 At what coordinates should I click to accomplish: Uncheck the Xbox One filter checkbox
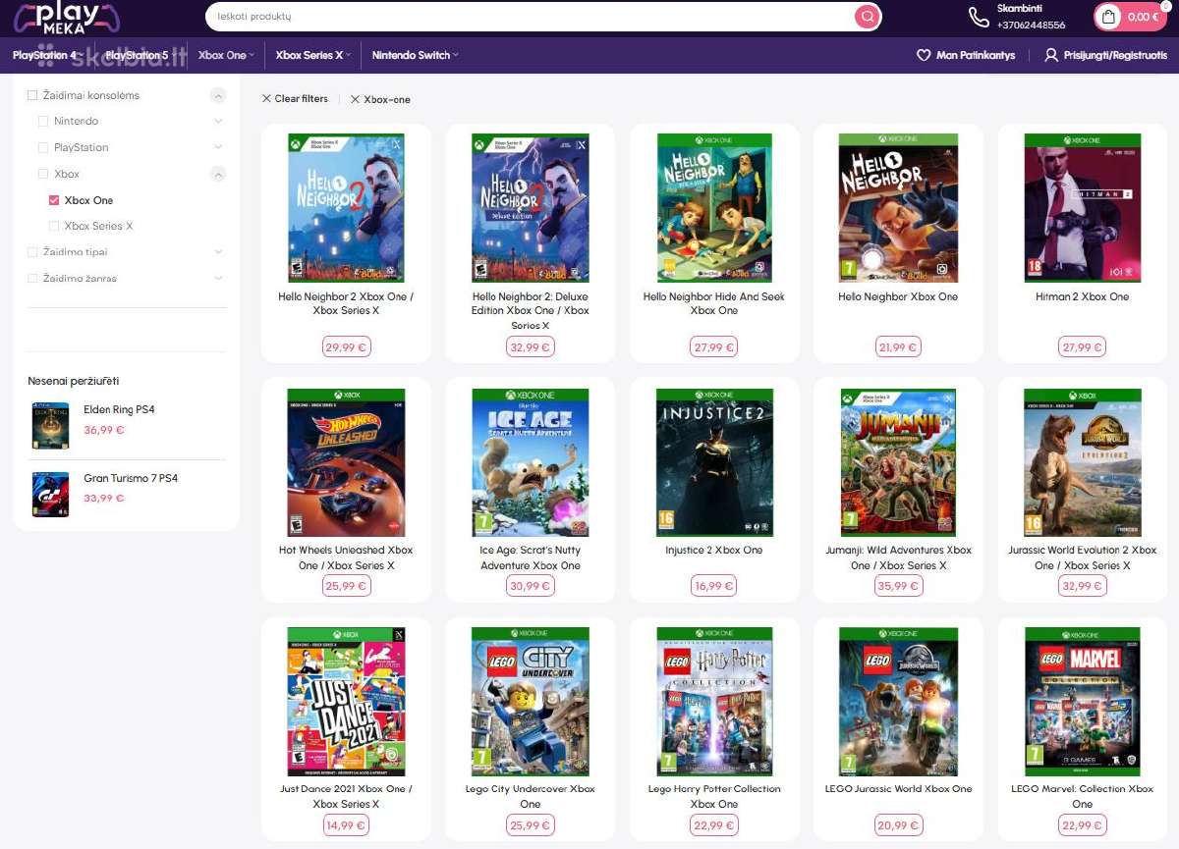coord(54,200)
